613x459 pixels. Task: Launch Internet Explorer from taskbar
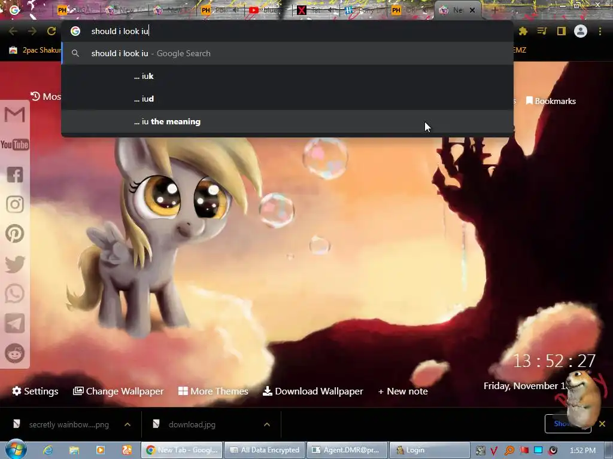[48, 450]
